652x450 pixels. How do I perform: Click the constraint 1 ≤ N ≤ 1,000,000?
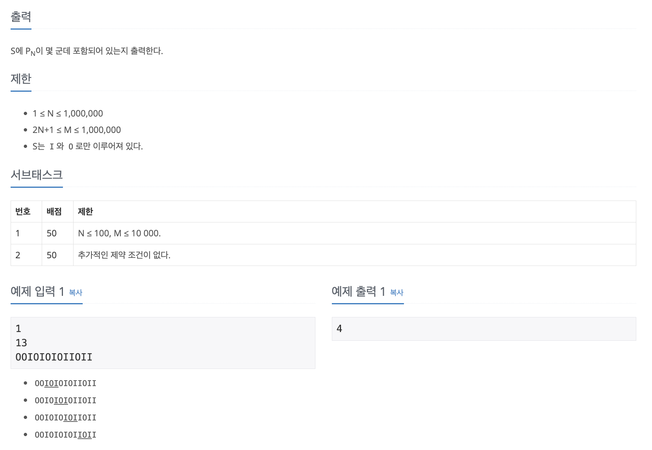click(x=68, y=114)
